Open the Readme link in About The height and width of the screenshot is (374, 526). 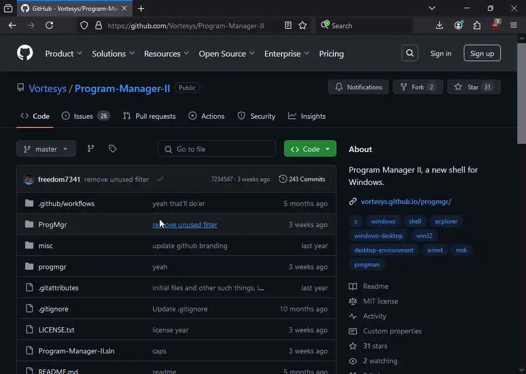pyautogui.click(x=375, y=286)
